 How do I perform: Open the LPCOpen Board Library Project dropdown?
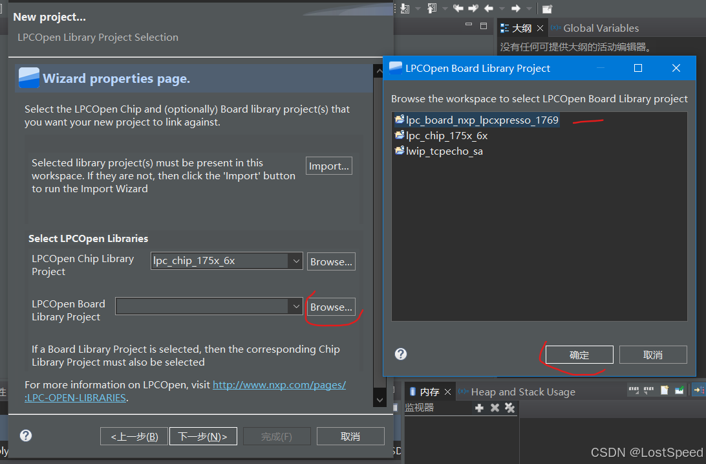[x=296, y=306]
